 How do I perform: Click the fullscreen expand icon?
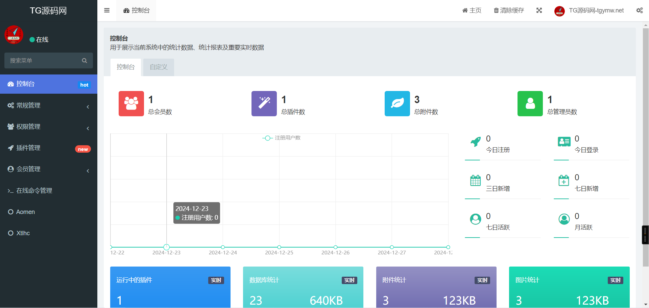(539, 10)
